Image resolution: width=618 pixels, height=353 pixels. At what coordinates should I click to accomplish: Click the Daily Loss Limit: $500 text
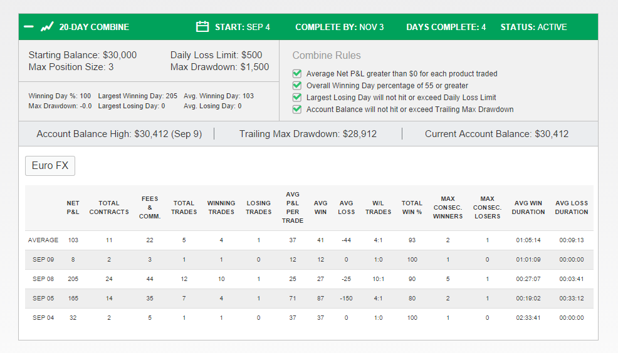tap(216, 55)
